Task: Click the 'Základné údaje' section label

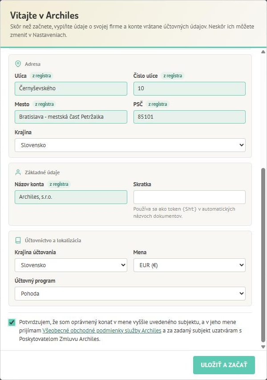Action: point(42,172)
